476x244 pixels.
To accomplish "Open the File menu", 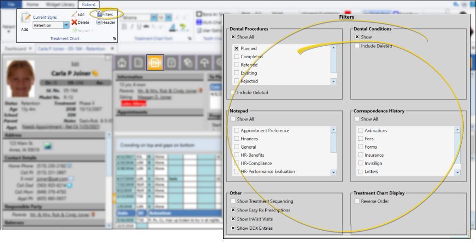I will (11, 4).
